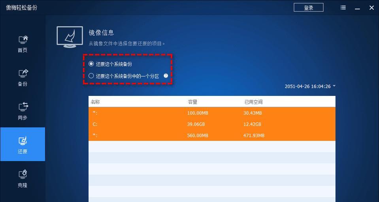379x202 pixels.
Task: Select 还原这个系统备份 radio button
Action: point(91,64)
